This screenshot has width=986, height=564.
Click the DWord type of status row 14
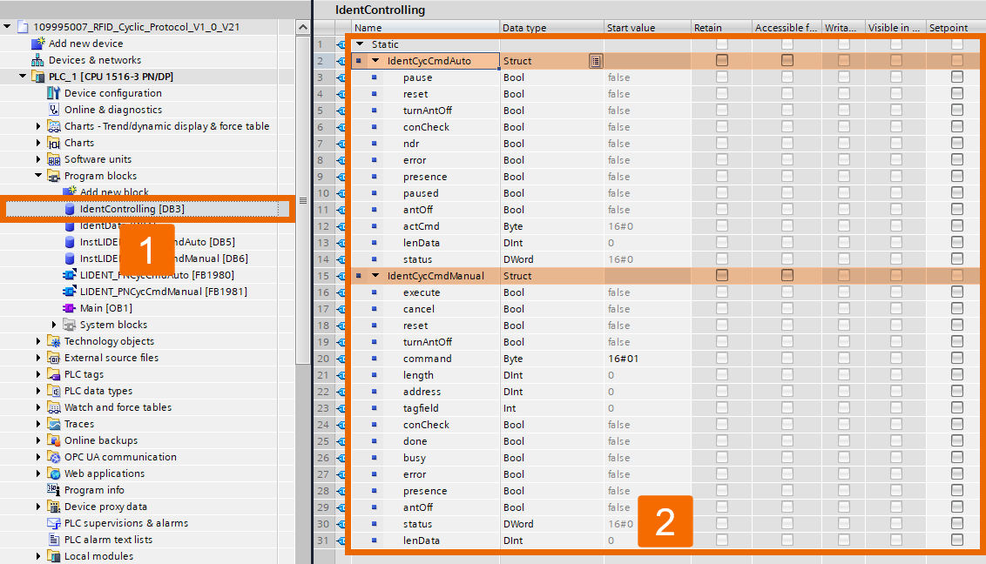pyautogui.click(x=518, y=259)
